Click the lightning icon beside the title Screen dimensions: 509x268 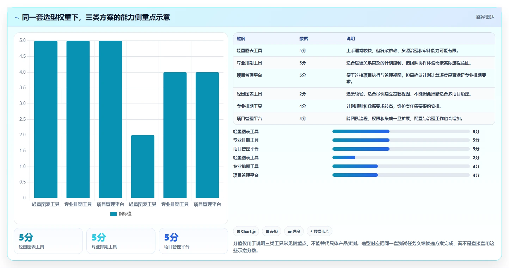click(x=17, y=17)
